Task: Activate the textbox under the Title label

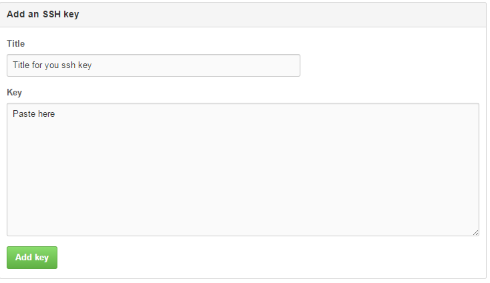Action: (153, 65)
